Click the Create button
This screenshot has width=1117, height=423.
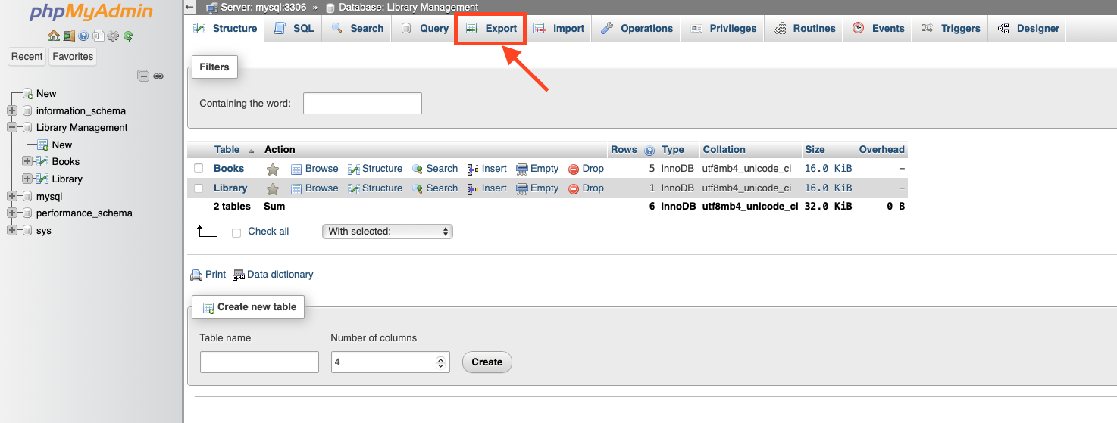pos(487,362)
